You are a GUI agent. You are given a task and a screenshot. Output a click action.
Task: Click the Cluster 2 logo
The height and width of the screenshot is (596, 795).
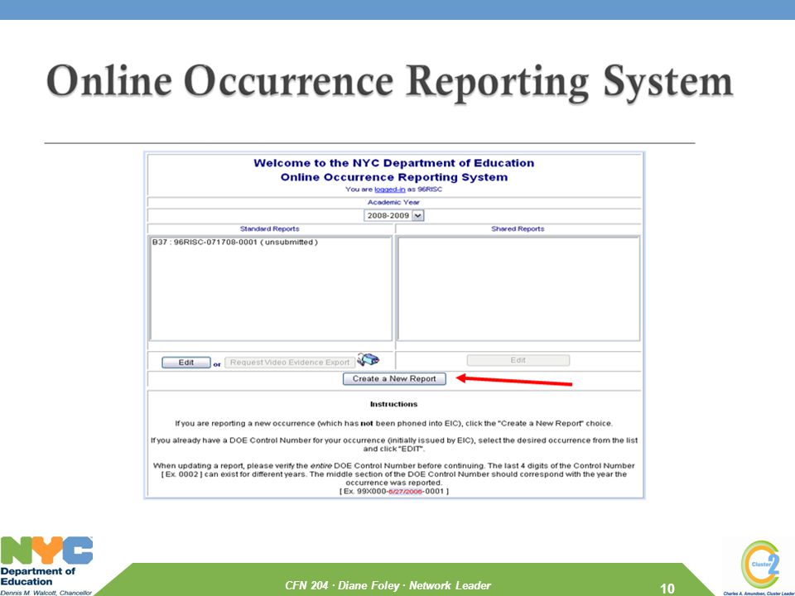[x=759, y=566]
